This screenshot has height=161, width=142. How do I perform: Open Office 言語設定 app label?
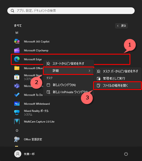point(33,139)
